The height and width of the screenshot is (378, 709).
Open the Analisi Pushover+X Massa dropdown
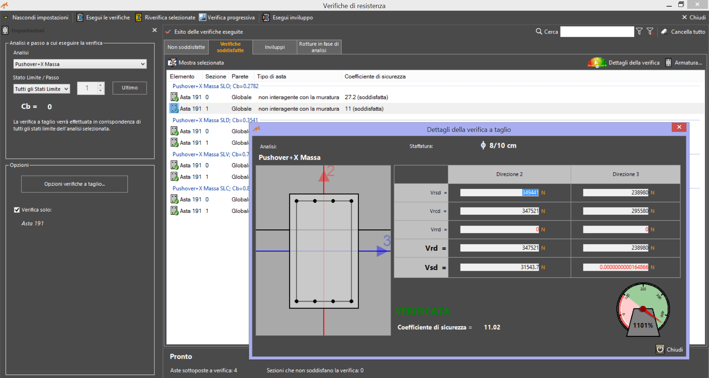coord(80,64)
